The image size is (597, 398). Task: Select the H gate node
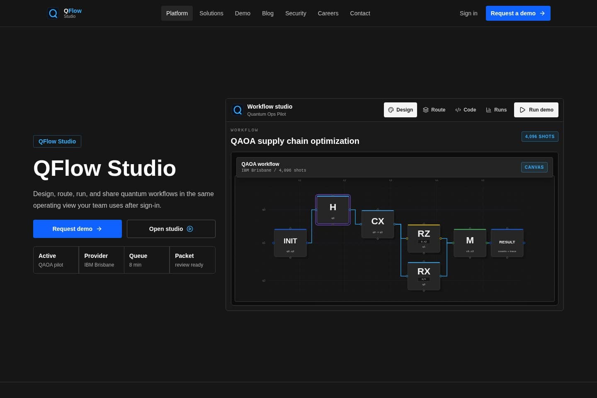tap(333, 210)
